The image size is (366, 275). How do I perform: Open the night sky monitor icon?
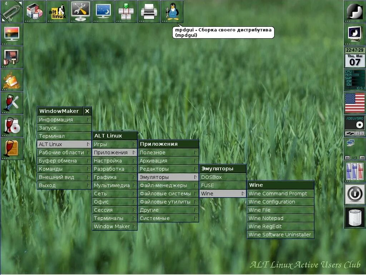[x=103, y=11]
